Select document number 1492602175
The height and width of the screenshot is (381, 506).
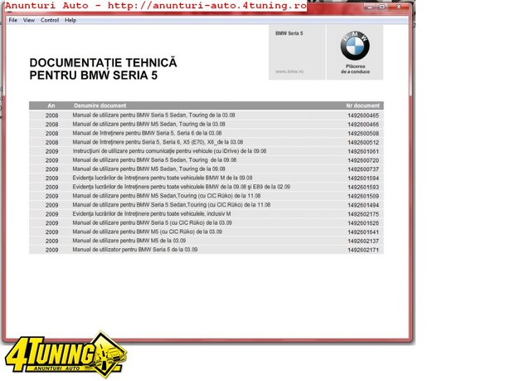[x=363, y=214]
